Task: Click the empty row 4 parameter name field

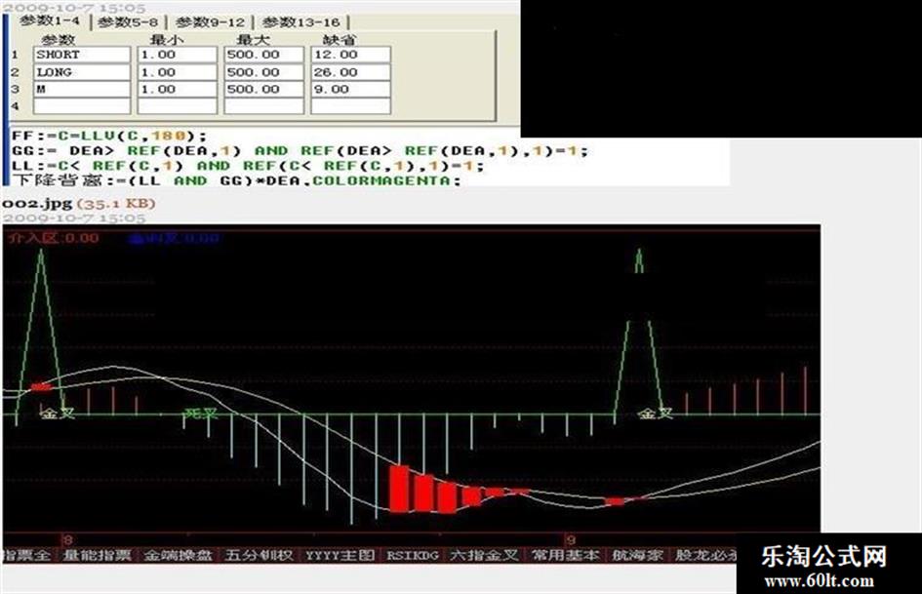Action: pyautogui.click(x=82, y=106)
